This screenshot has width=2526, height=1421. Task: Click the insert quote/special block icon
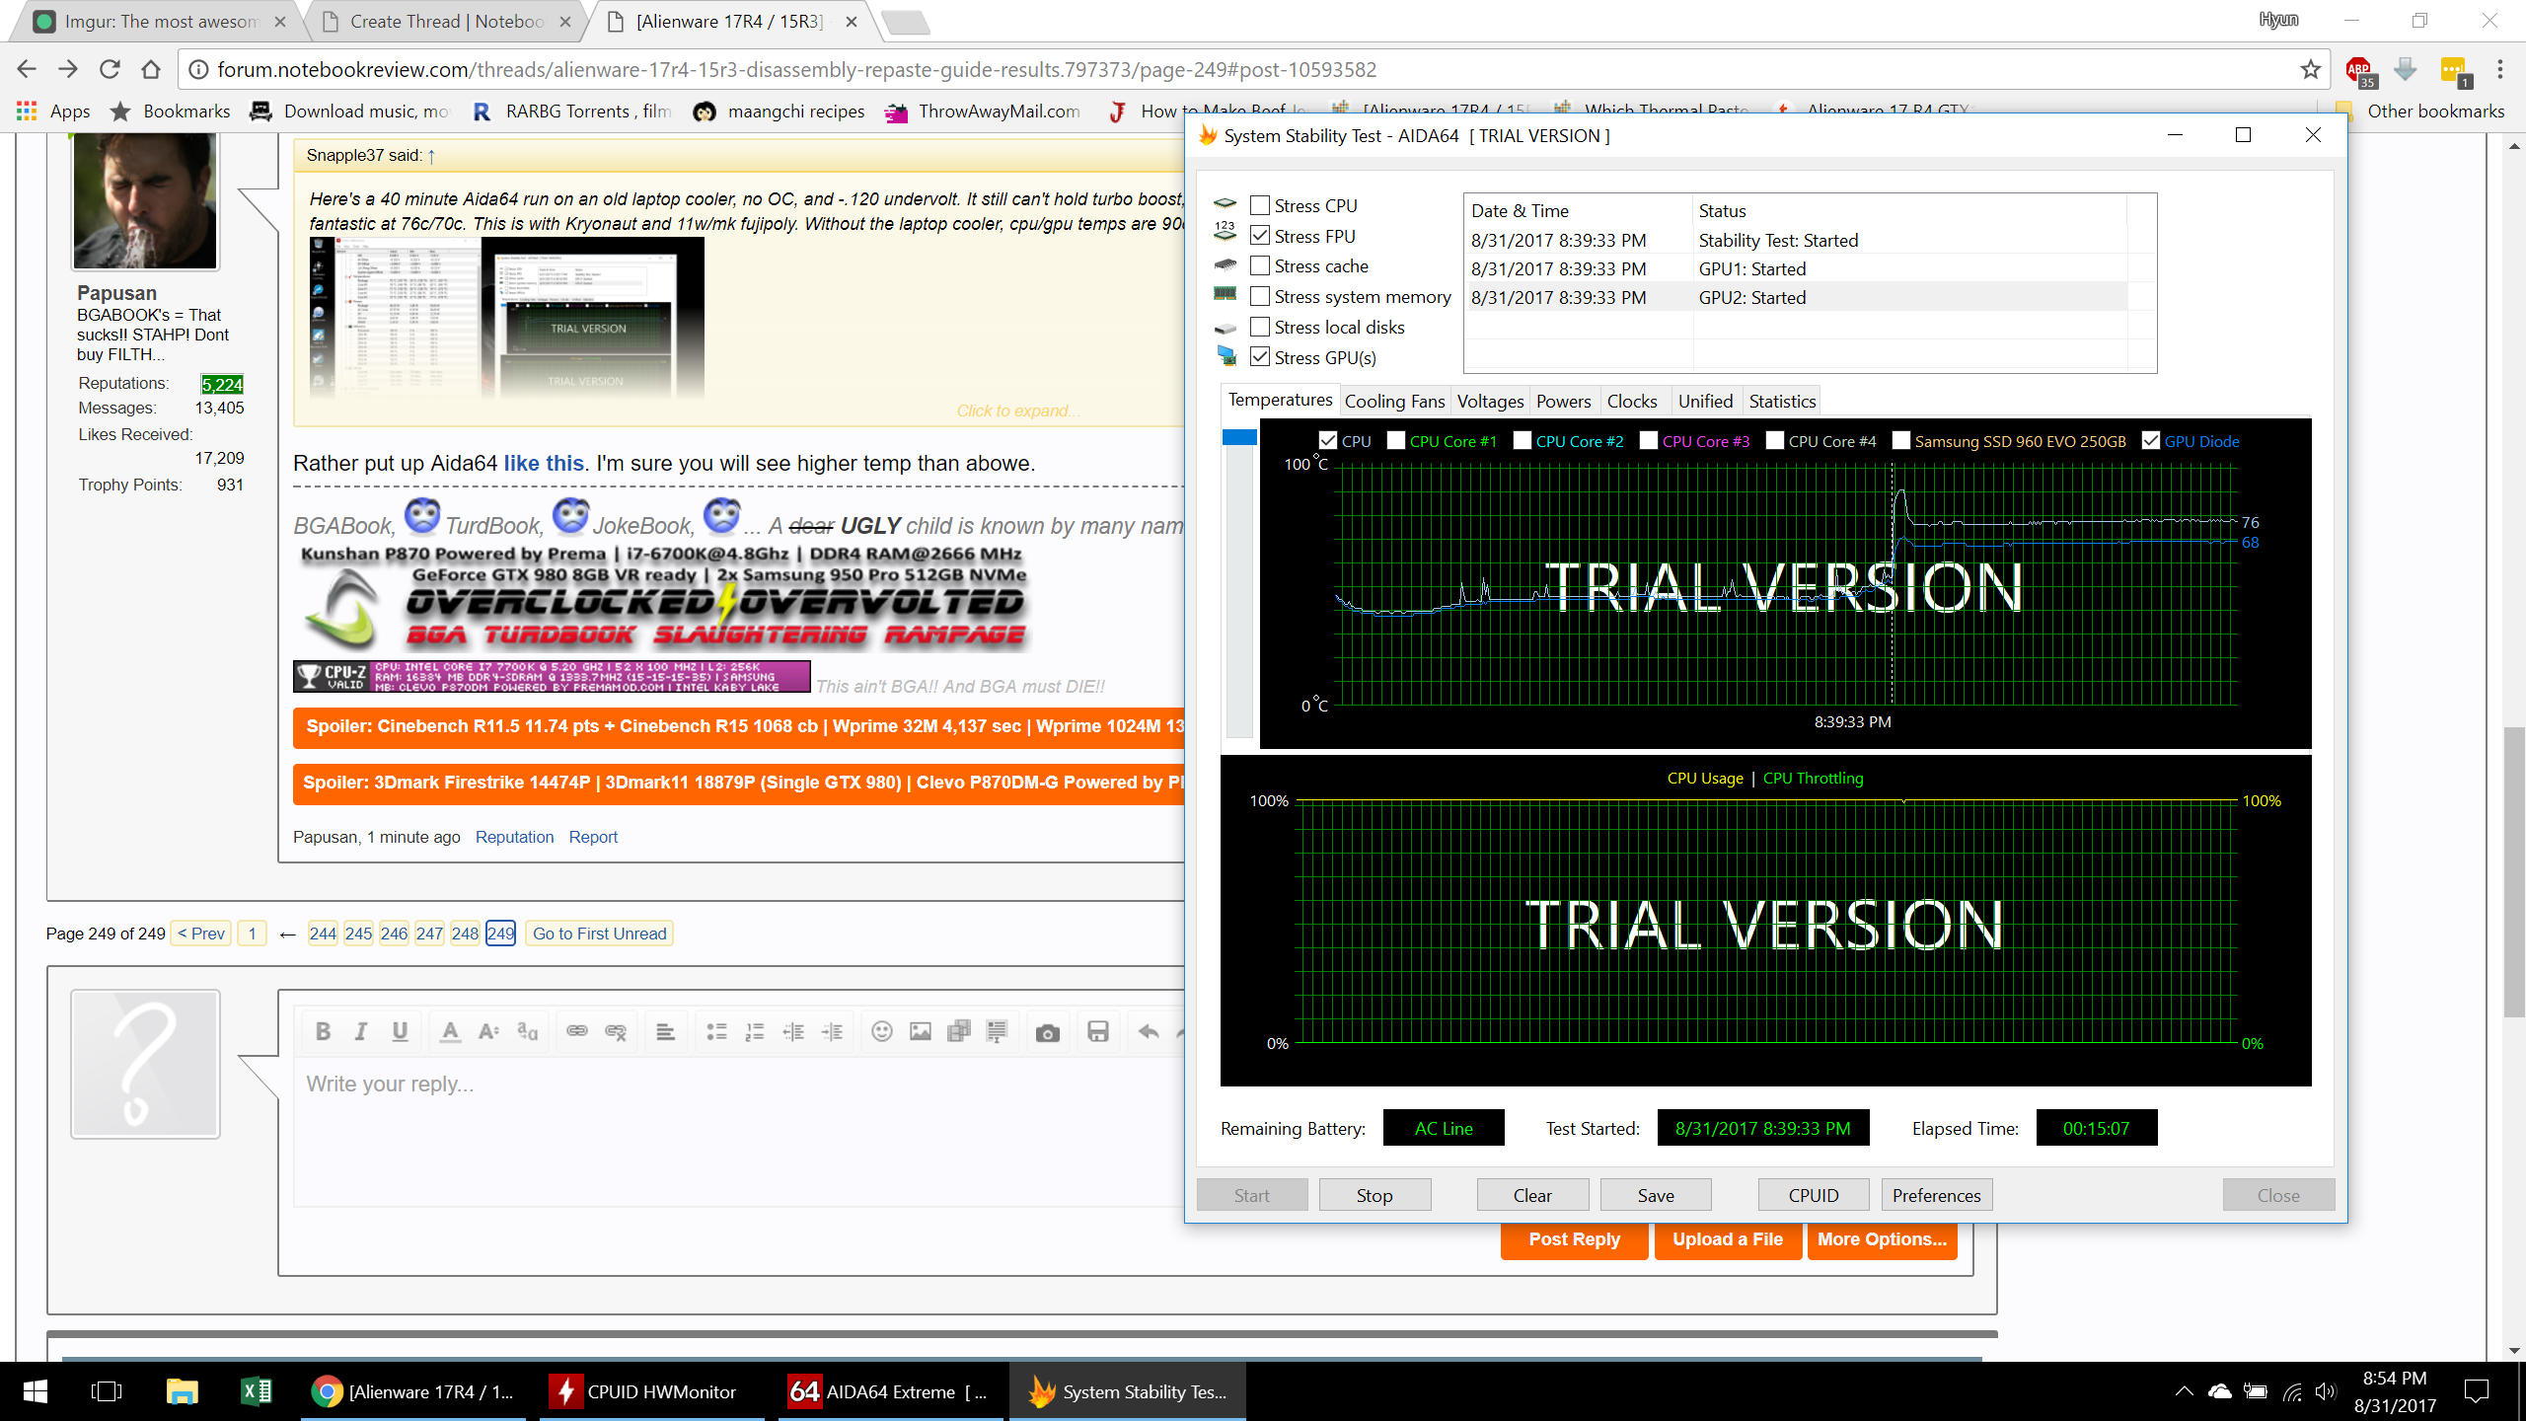click(997, 1031)
